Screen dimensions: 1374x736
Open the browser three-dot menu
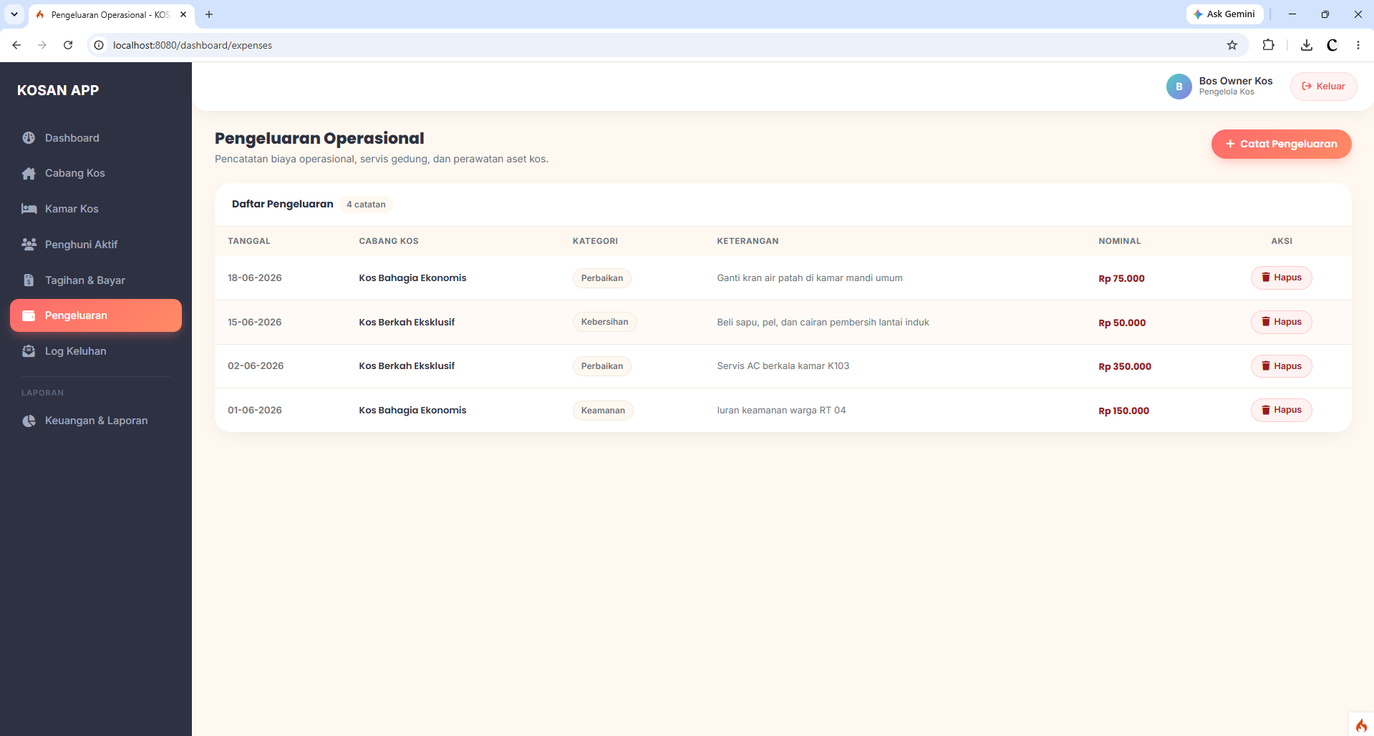coord(1358,45)
